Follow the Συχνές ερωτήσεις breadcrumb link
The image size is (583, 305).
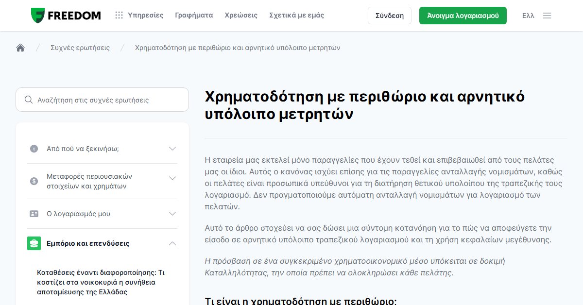coord(80,48)
